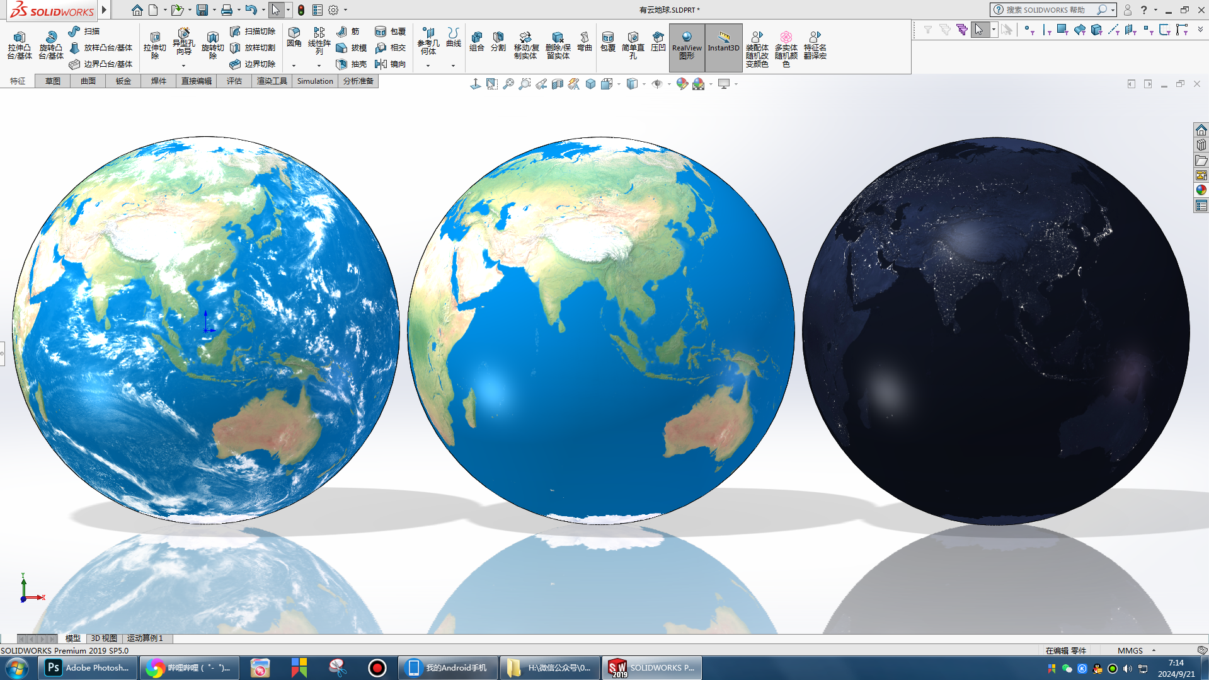Click the 删除/保留实体 delete/keep body tool
1209x680 pixels.
point(558,45)
